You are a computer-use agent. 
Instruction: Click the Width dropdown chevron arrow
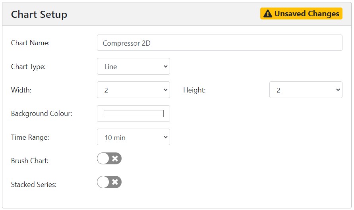click(x=166, y=90)
